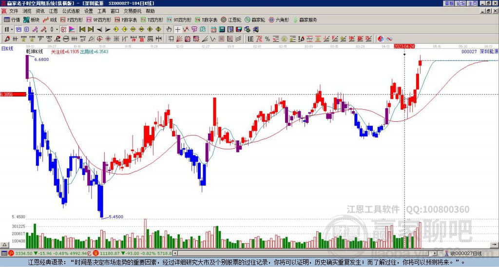Viewport: 499px width, 267px height.
Task: Open the 文件 menu
Action: pyautogui.click(x=13, y=11)
